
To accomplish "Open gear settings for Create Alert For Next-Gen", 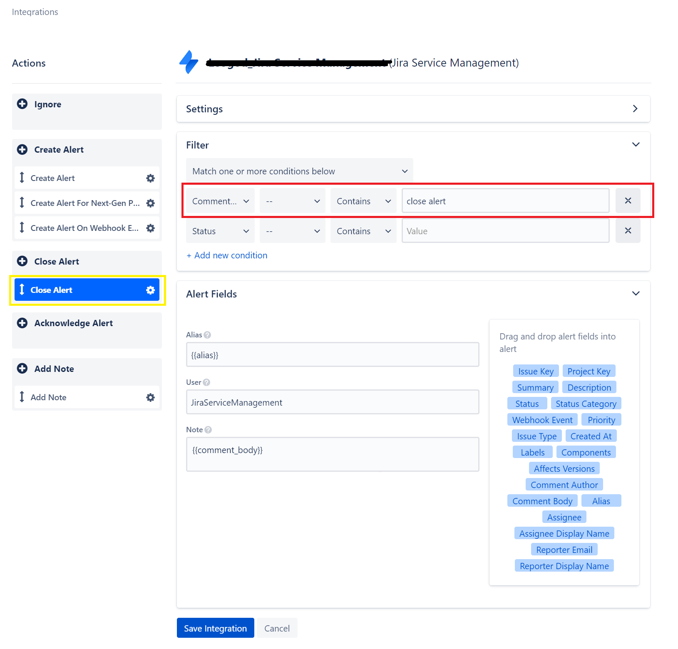I will (x=151, y=203).
